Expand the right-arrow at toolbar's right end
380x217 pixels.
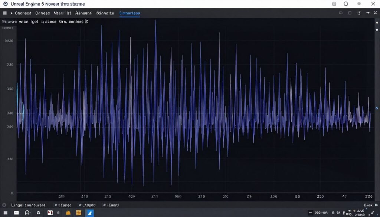[368, 13]
